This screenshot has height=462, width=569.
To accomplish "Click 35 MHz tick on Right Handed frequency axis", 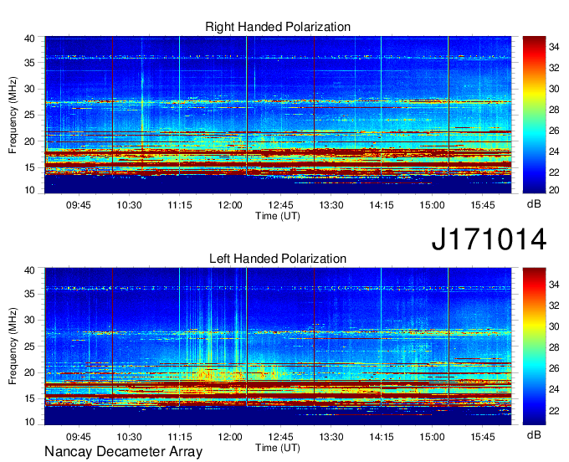I will pos(29,63).
